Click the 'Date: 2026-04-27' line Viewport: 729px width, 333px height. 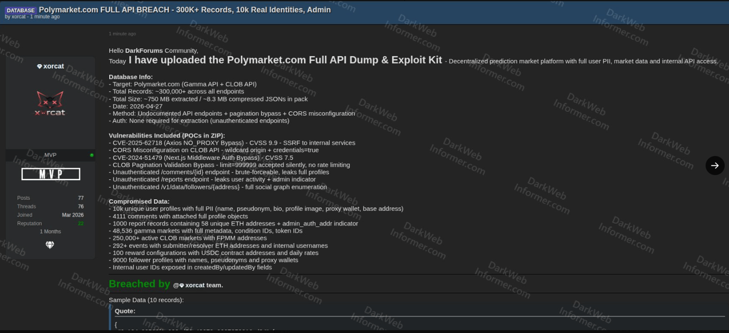click(x=136, y=106)
